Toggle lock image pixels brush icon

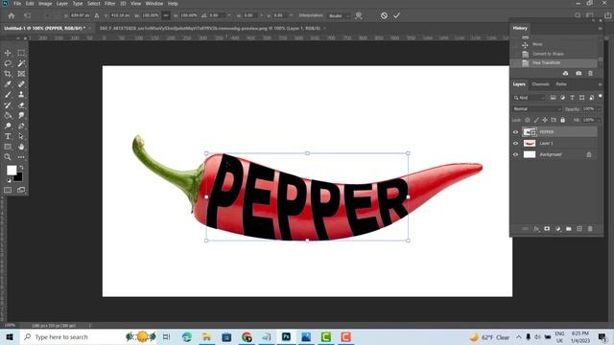pyautogui.click(x=536, y=120)
